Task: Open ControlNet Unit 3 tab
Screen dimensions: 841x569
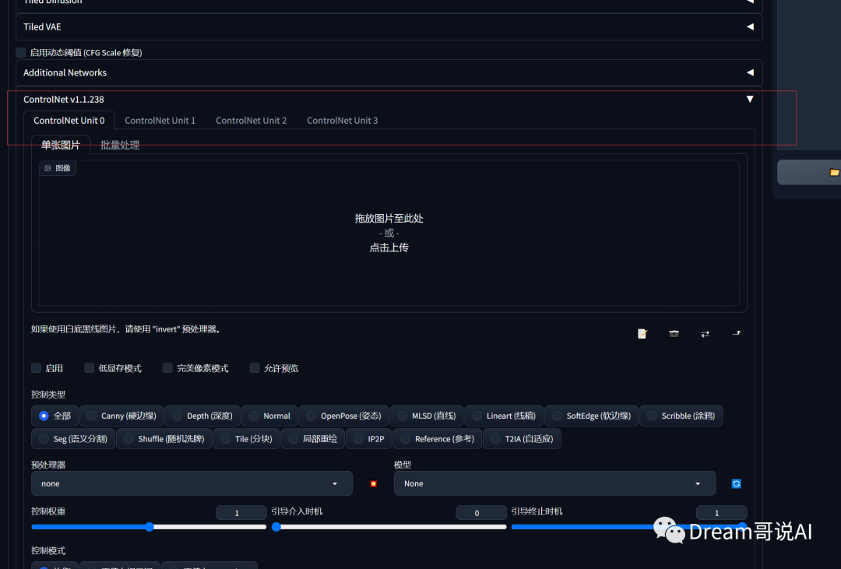Action: (342, 120)
